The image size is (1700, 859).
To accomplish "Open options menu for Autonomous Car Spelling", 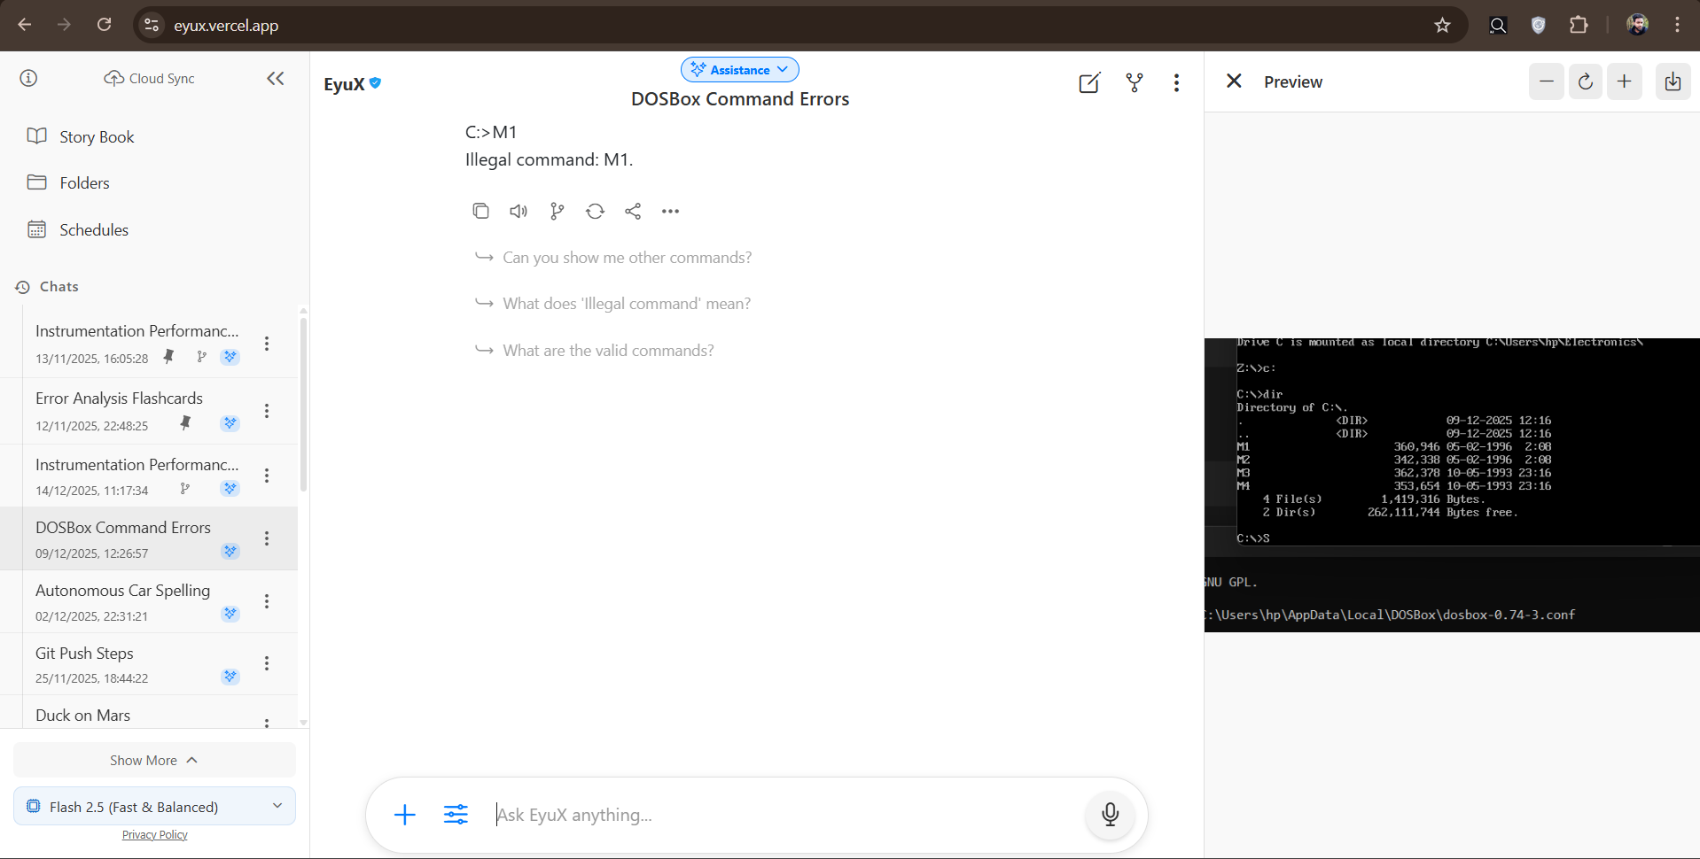I will tap(267, 601).
